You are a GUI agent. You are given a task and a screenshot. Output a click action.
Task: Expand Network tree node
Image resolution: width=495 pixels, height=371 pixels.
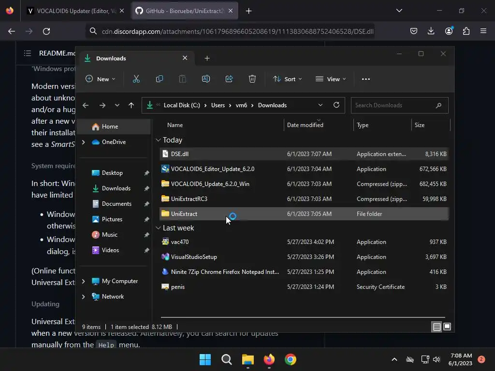coord(83,297)
